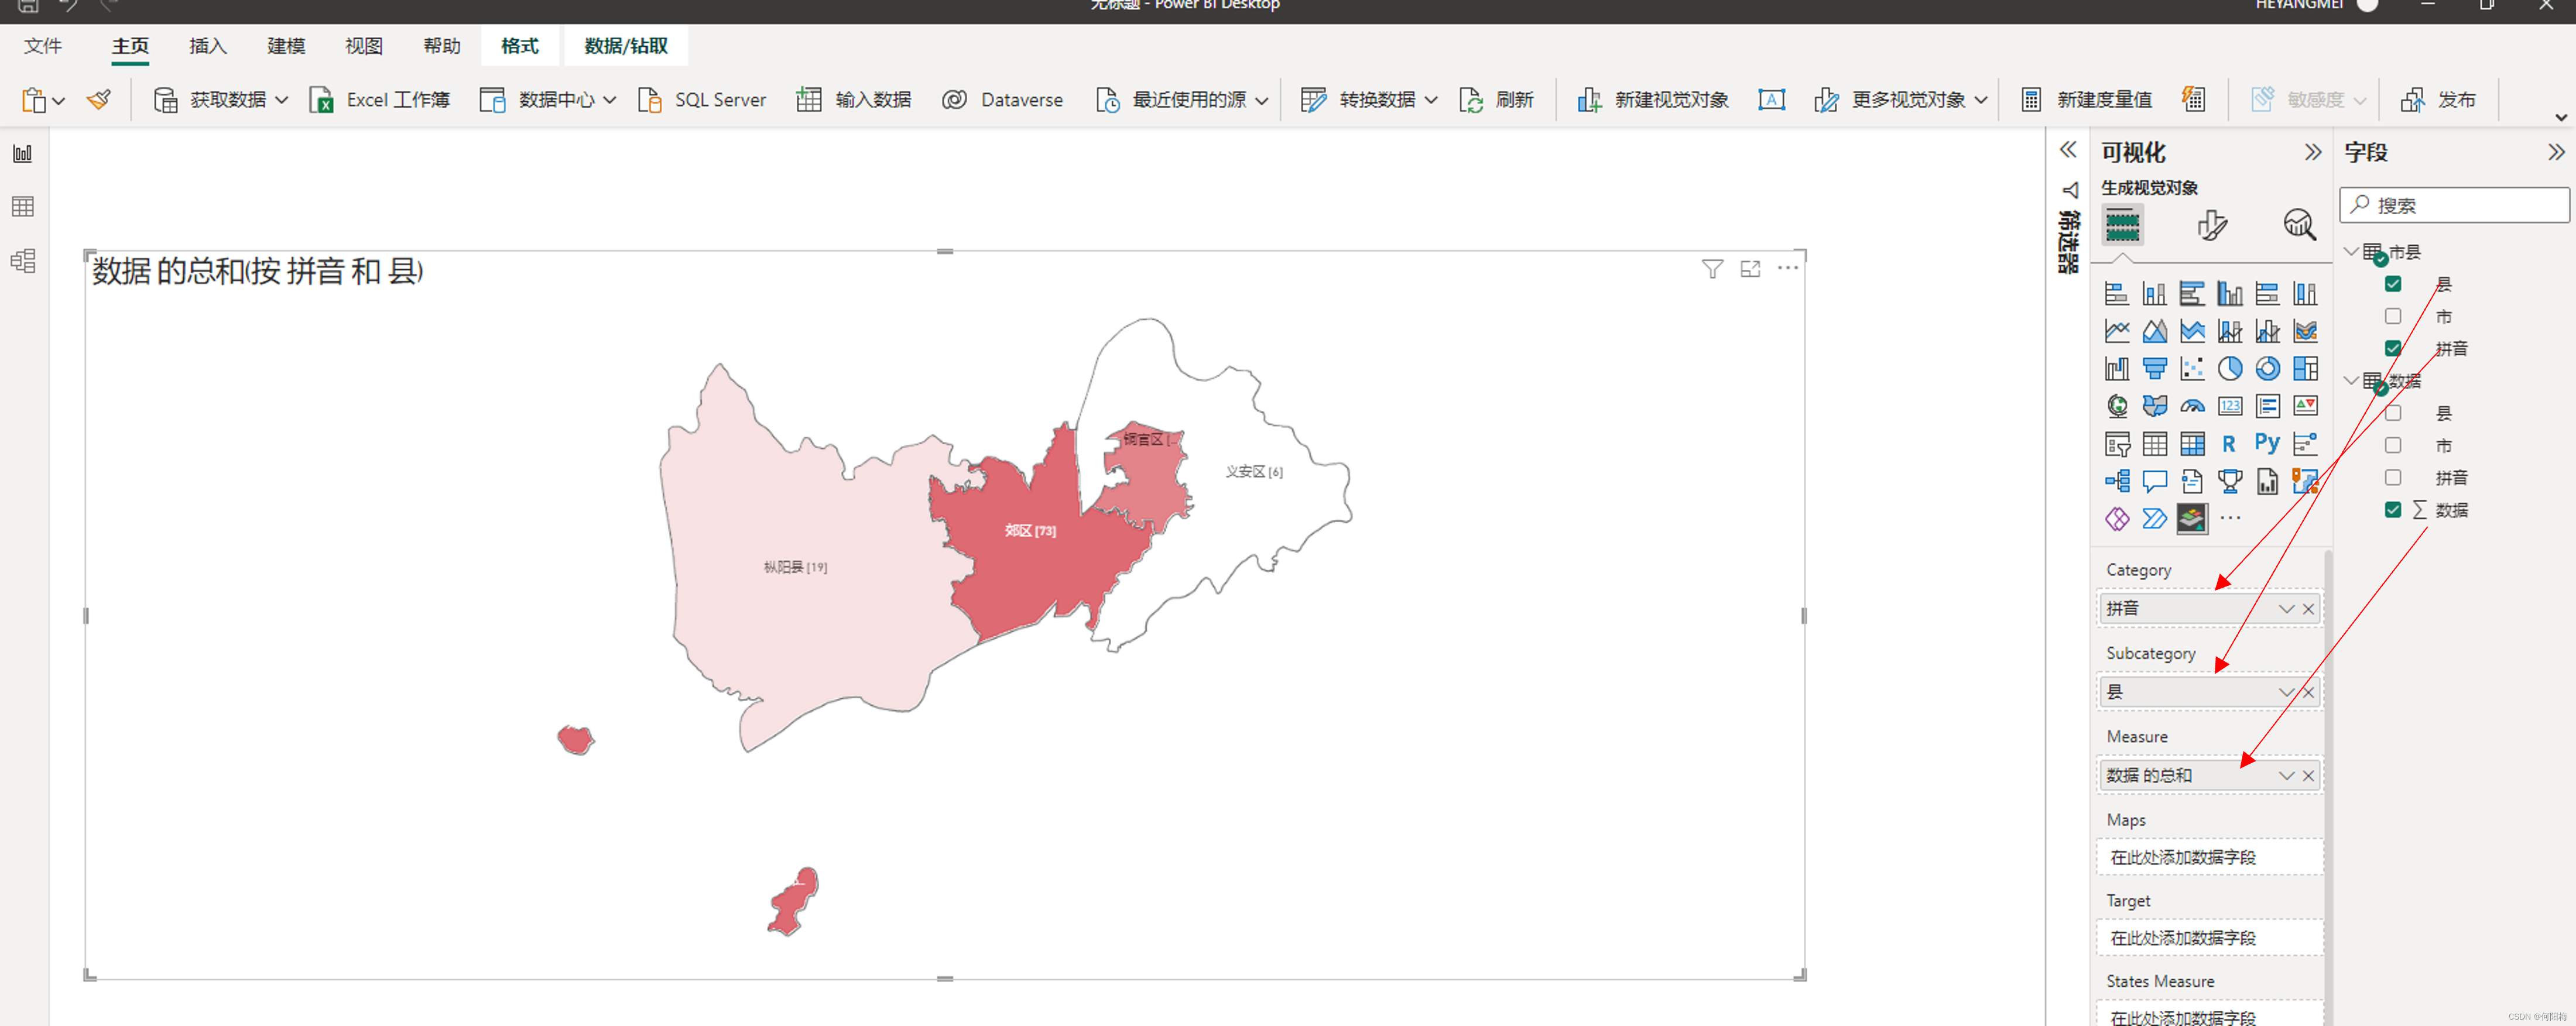Collapse the 市县 table tree

(2352, 252)
